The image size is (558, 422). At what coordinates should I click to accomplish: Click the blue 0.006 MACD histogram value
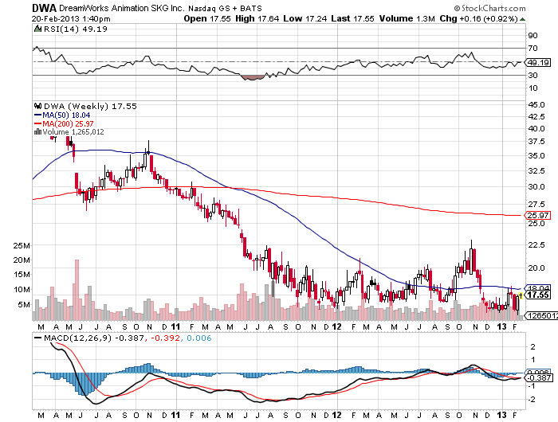(199, 338)
